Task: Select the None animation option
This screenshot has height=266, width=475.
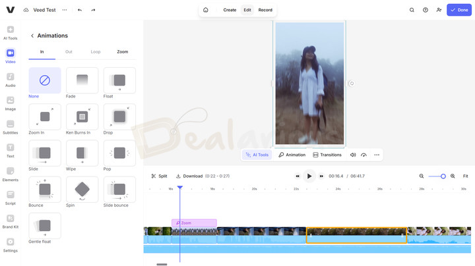Action: (x=45, y=80)
